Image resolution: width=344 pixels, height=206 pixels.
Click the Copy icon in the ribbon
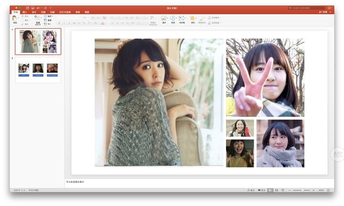pos(22,20)
